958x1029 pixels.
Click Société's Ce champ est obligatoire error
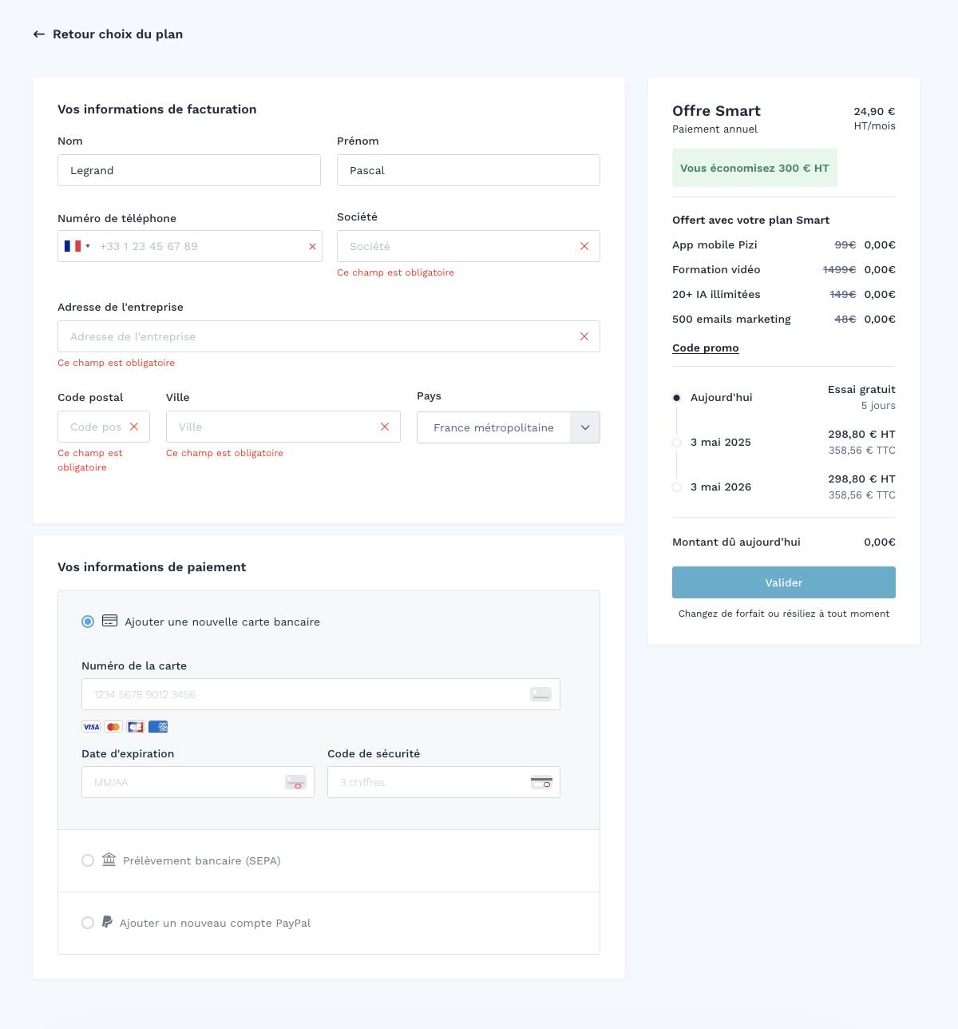(395, 272)
